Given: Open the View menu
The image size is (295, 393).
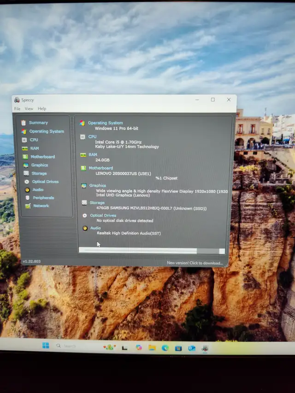Looking at the screenshot, I should tap(29, 109).
